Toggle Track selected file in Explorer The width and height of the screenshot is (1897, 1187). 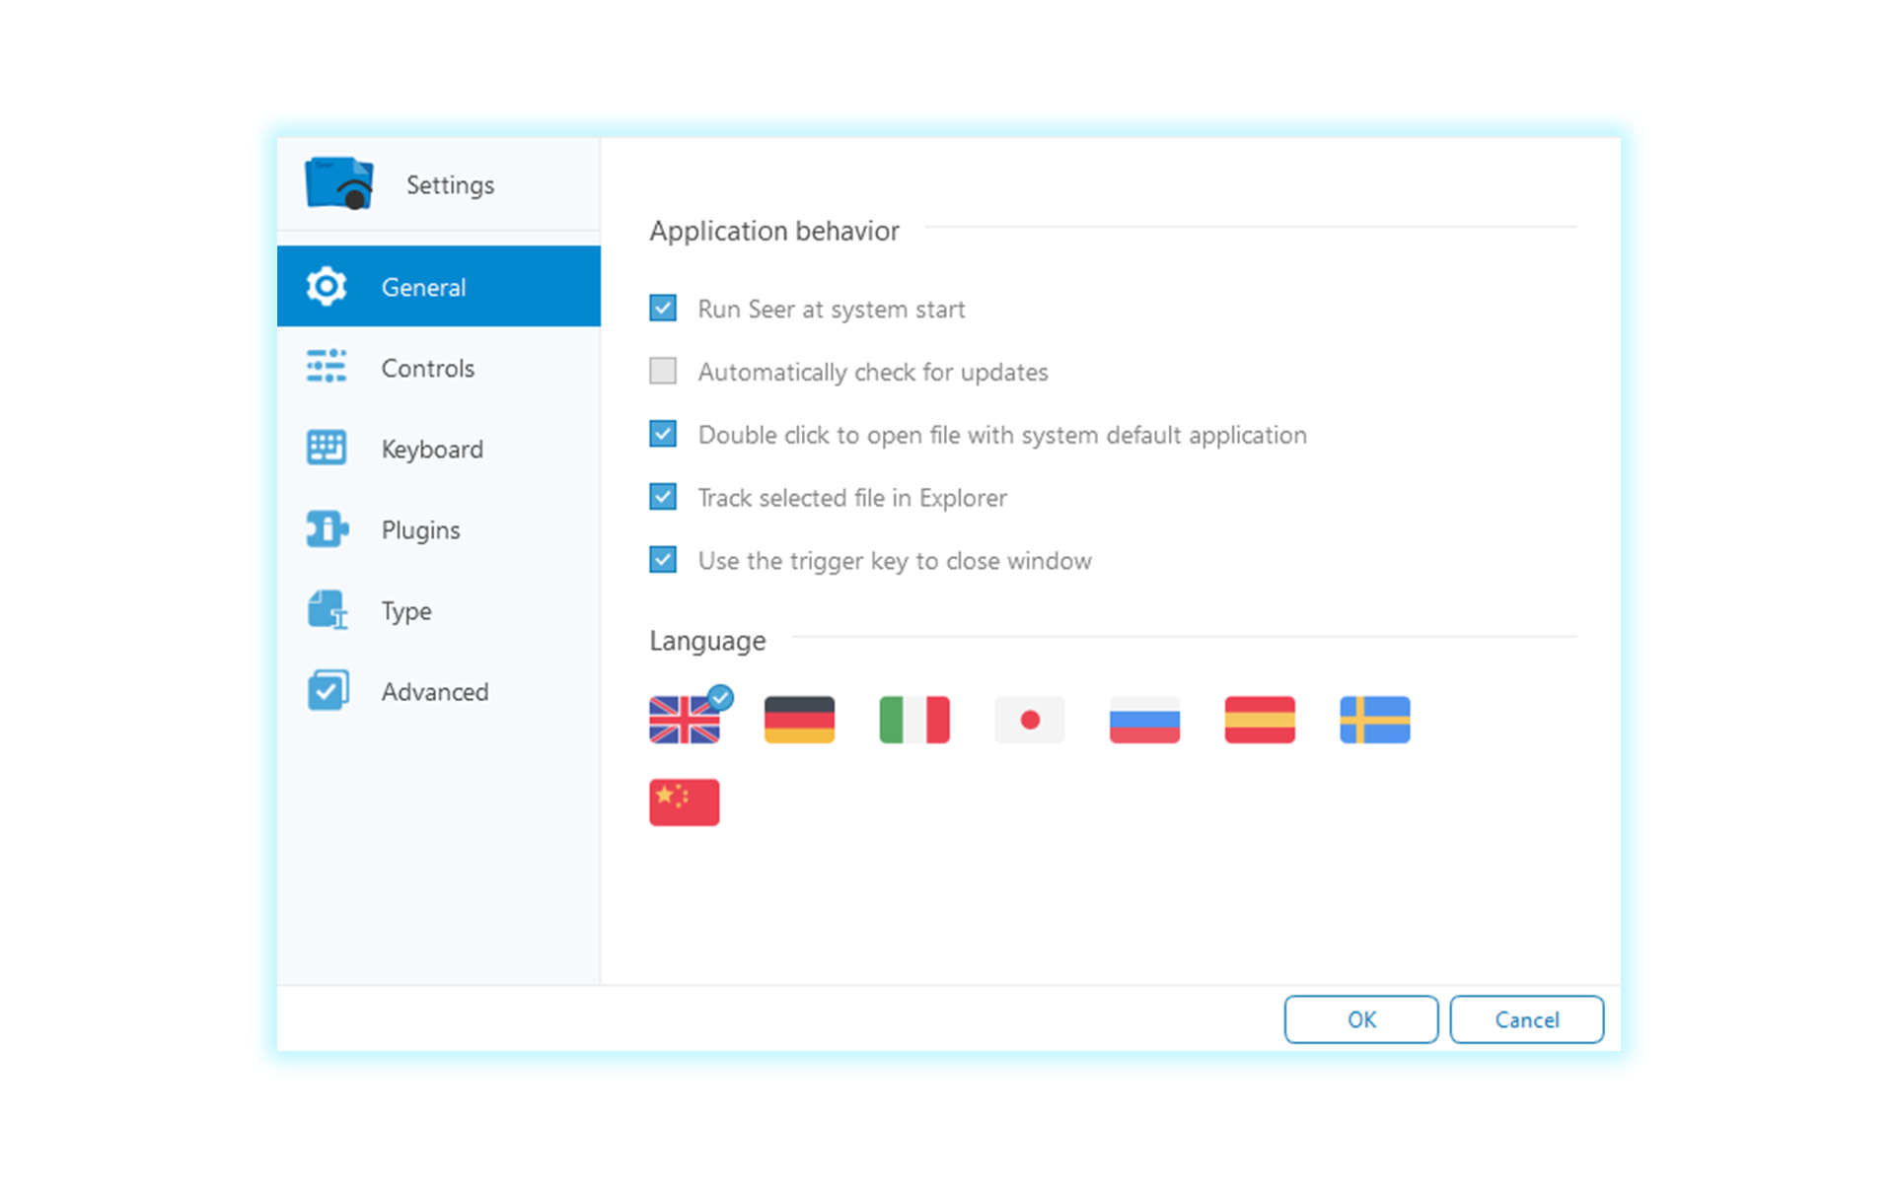coord(663,497)
